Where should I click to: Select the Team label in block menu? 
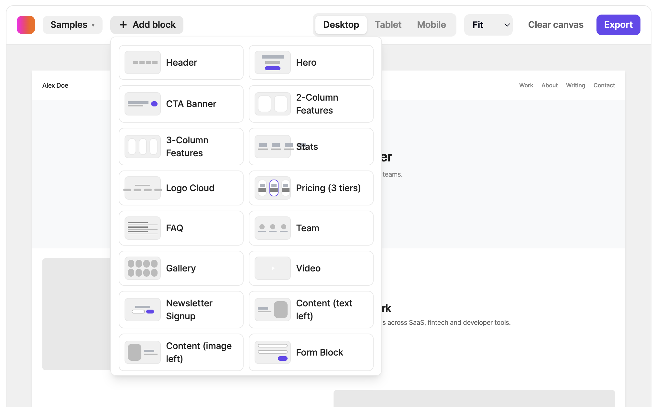pyautogui.click(x=308, y=228)
